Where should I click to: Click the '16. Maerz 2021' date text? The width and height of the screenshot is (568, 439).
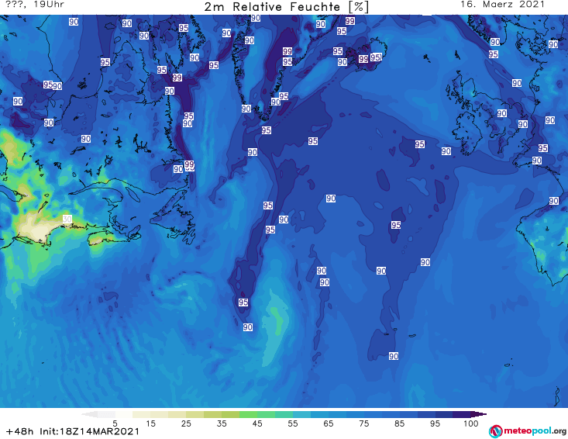click(502, 5)
